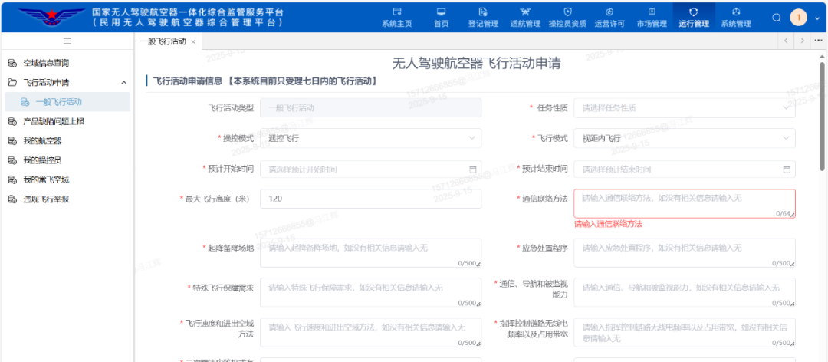Click icon beside 产品缺陷问题上报
Image resolution: width=828 pixels, height=362 pixels.
(12, 121)
